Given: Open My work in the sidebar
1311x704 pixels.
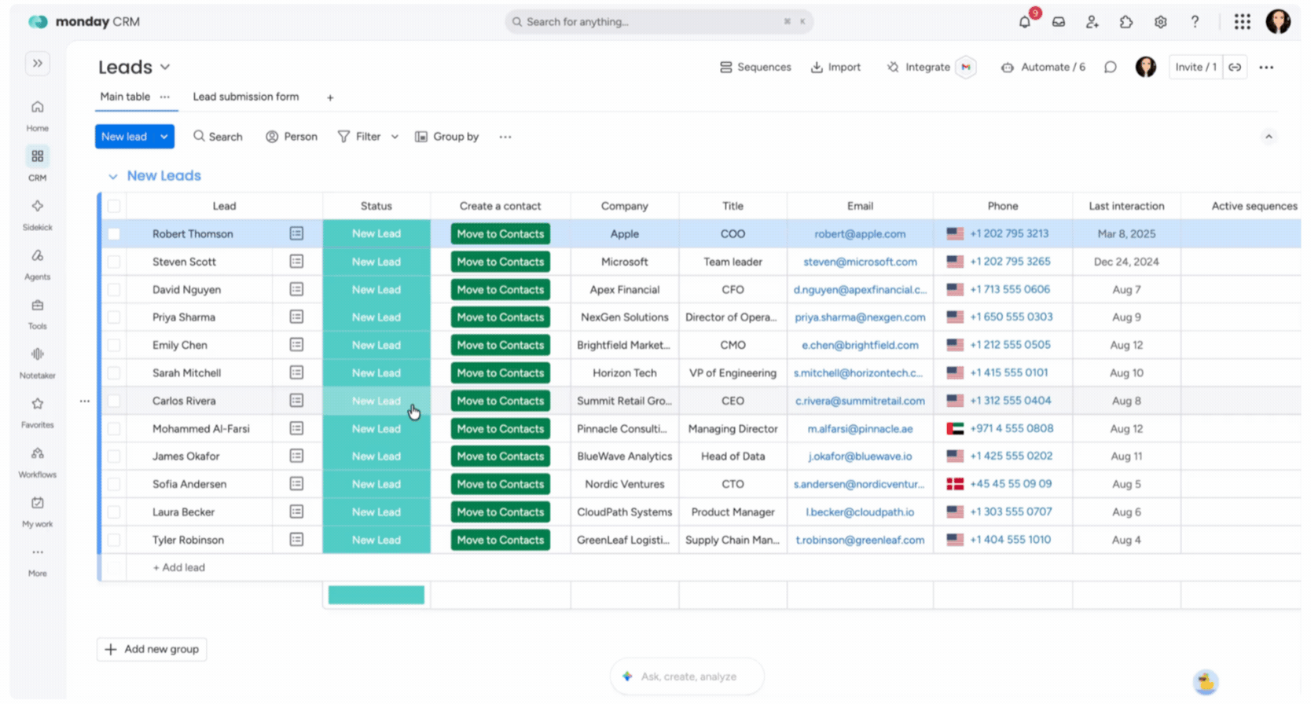Looking at the screenshot, I should click(x=37, y=511).
